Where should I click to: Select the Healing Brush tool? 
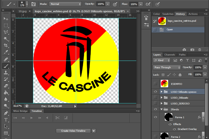pyautogui.click(x=6, y=59)
